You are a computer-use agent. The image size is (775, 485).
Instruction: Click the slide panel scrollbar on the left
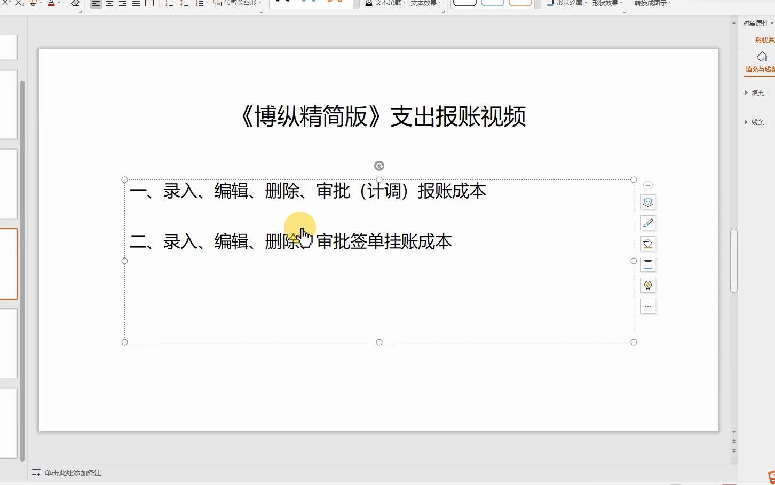click(22, 271)
